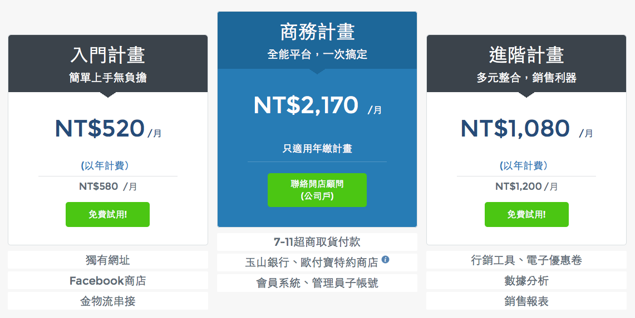
Task: Click 免費試用! button under 進階計畫
Action: pyautogui.click(x=526, y=215)
